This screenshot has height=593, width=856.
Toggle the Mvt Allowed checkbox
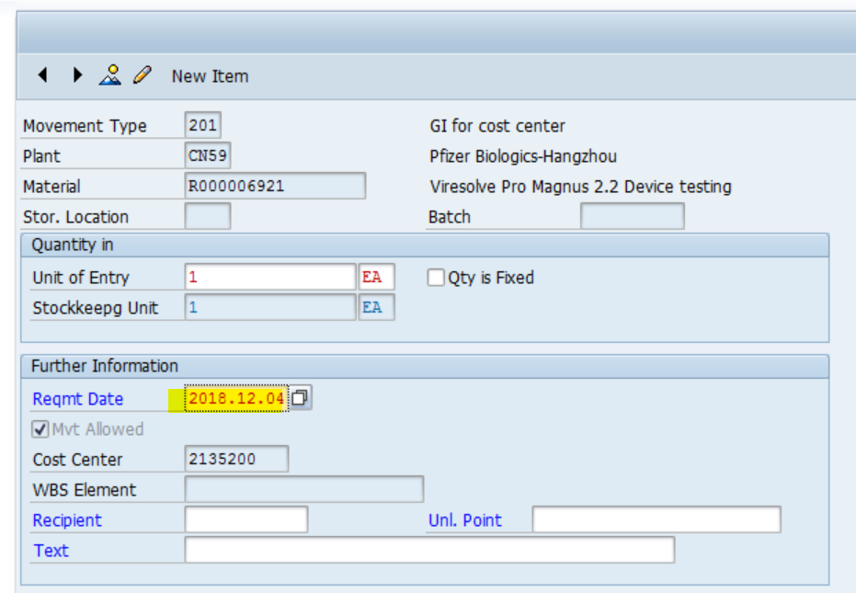click(x=38, y=428)
